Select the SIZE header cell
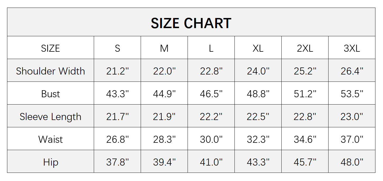The height and width of the screenshot is (181, 383). (x=51, y=48)
